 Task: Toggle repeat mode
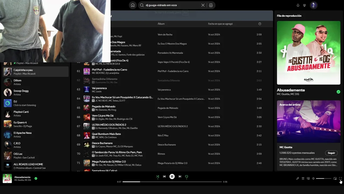pyautogui.click(x=187, y=176)
